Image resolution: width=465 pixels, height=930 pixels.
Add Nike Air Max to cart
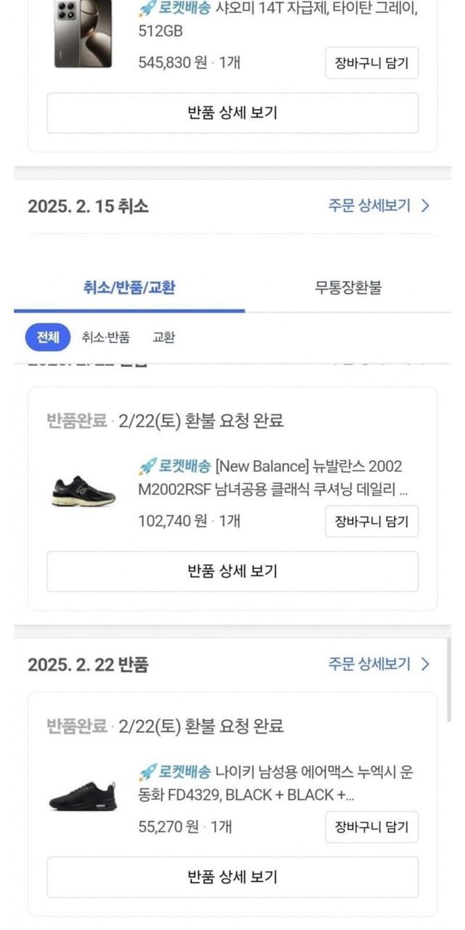(371, 827)
